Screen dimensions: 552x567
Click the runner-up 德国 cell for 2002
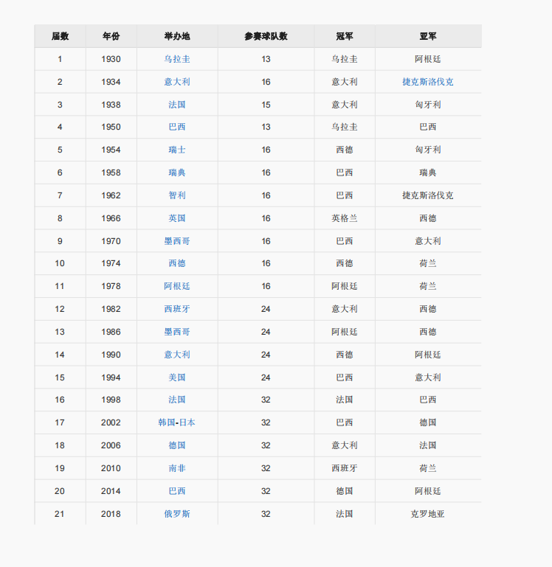click(x=428, y=422)
